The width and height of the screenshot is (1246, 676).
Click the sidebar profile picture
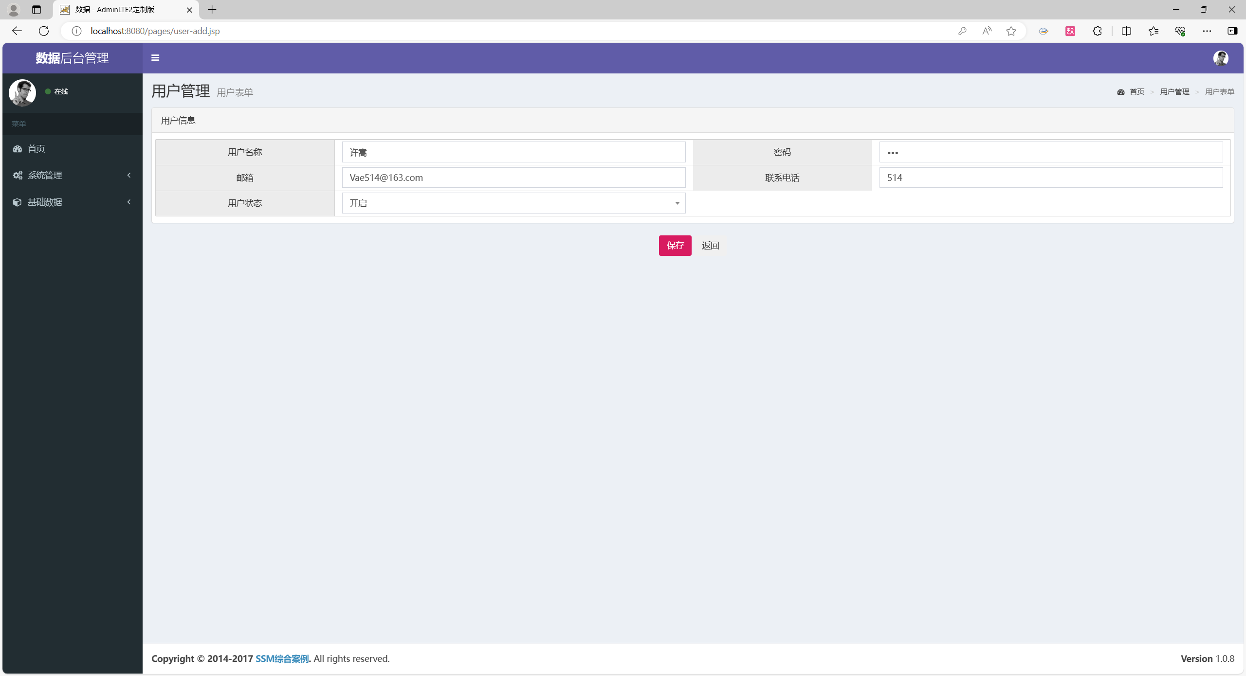pos(22,92)
